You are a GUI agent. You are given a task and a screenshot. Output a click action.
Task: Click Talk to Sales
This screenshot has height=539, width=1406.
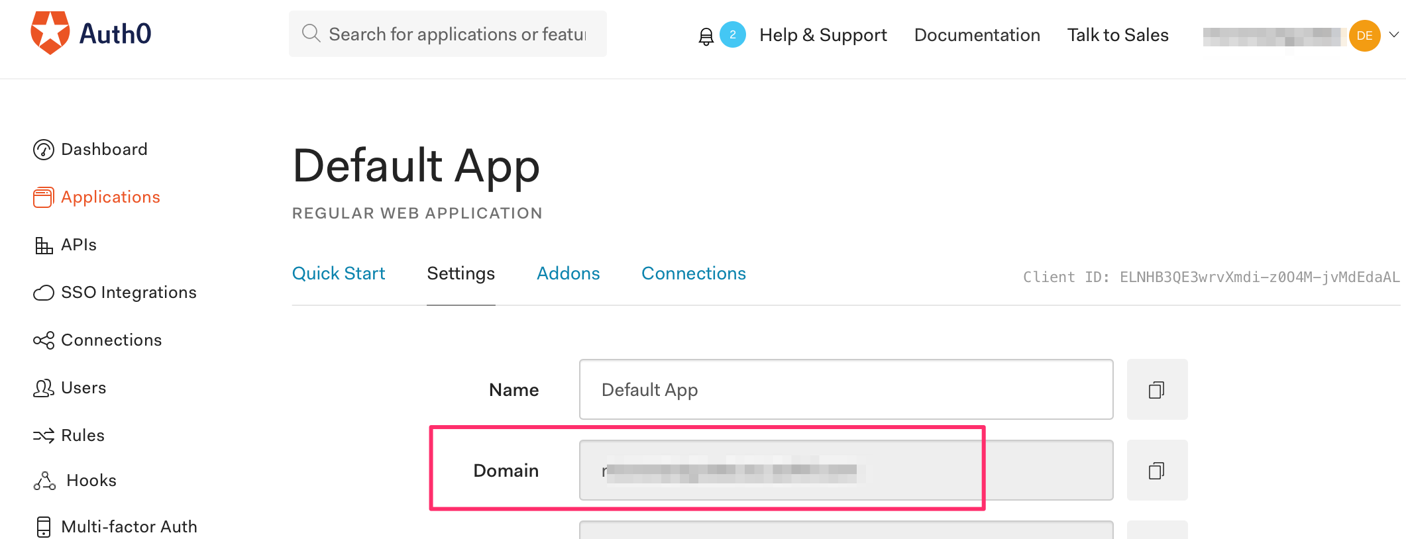[x=1118, y=35]
